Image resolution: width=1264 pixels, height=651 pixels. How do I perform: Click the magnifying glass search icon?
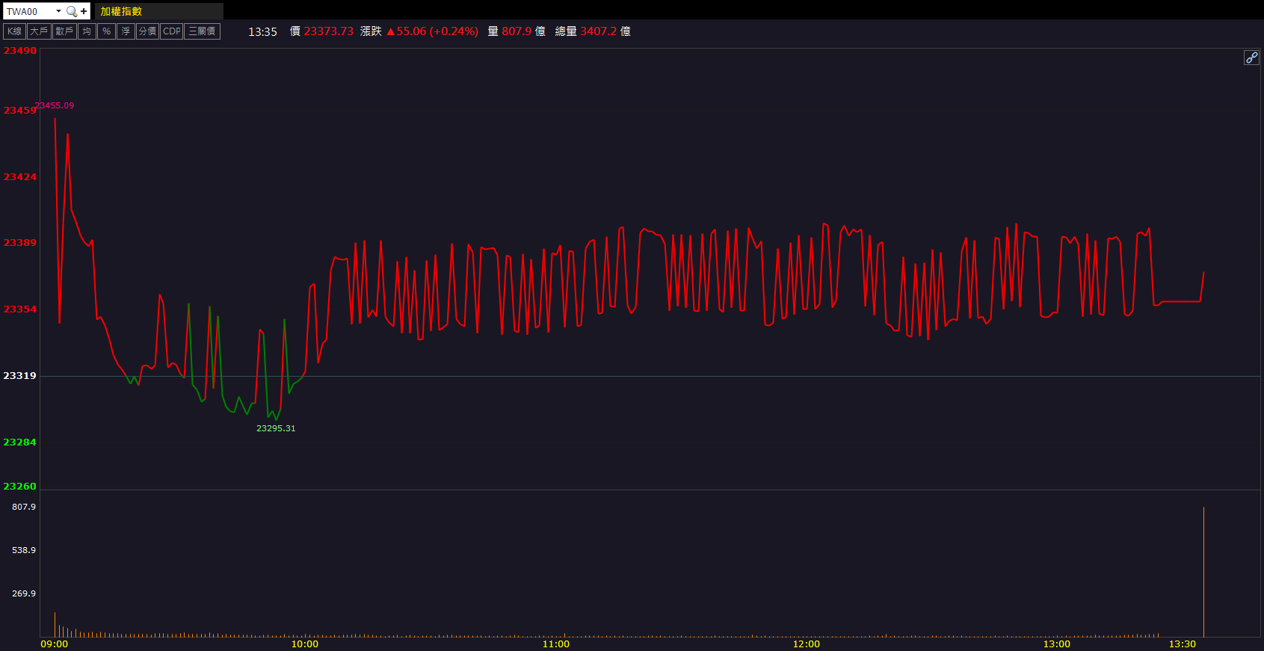tap(72, 11)
